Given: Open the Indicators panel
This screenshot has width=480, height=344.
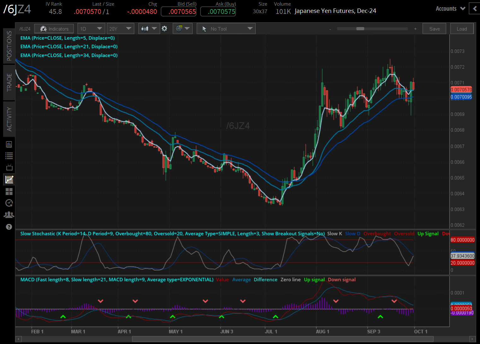Looking at the screenshot, I should 54,29.
